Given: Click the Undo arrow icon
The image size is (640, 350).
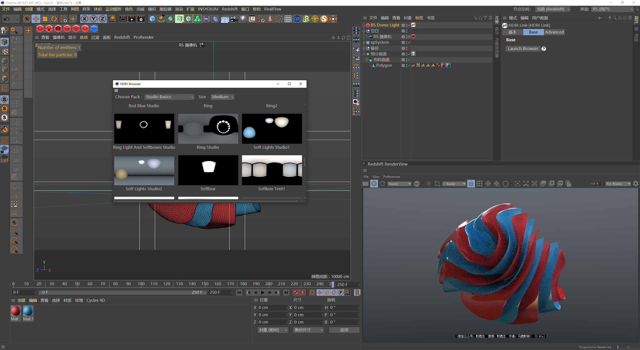Looking at the screenshot, I should click(x=7, y=19).
